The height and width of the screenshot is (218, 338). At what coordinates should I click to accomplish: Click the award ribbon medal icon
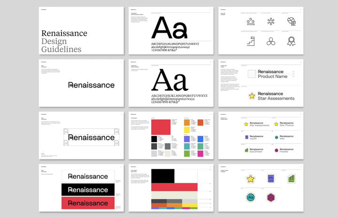291,41
